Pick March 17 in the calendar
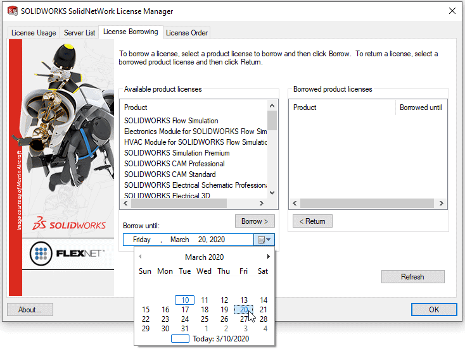The width and height of the screenshot is (465, 349). click(x=185, y=310)
